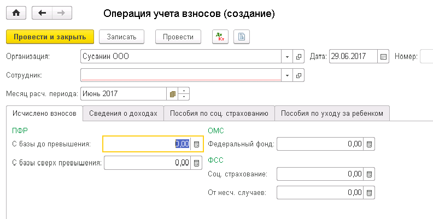Open month picker for Месяц расч. периода
Screen dimensions: 433x219
click(x=173, y=94)
